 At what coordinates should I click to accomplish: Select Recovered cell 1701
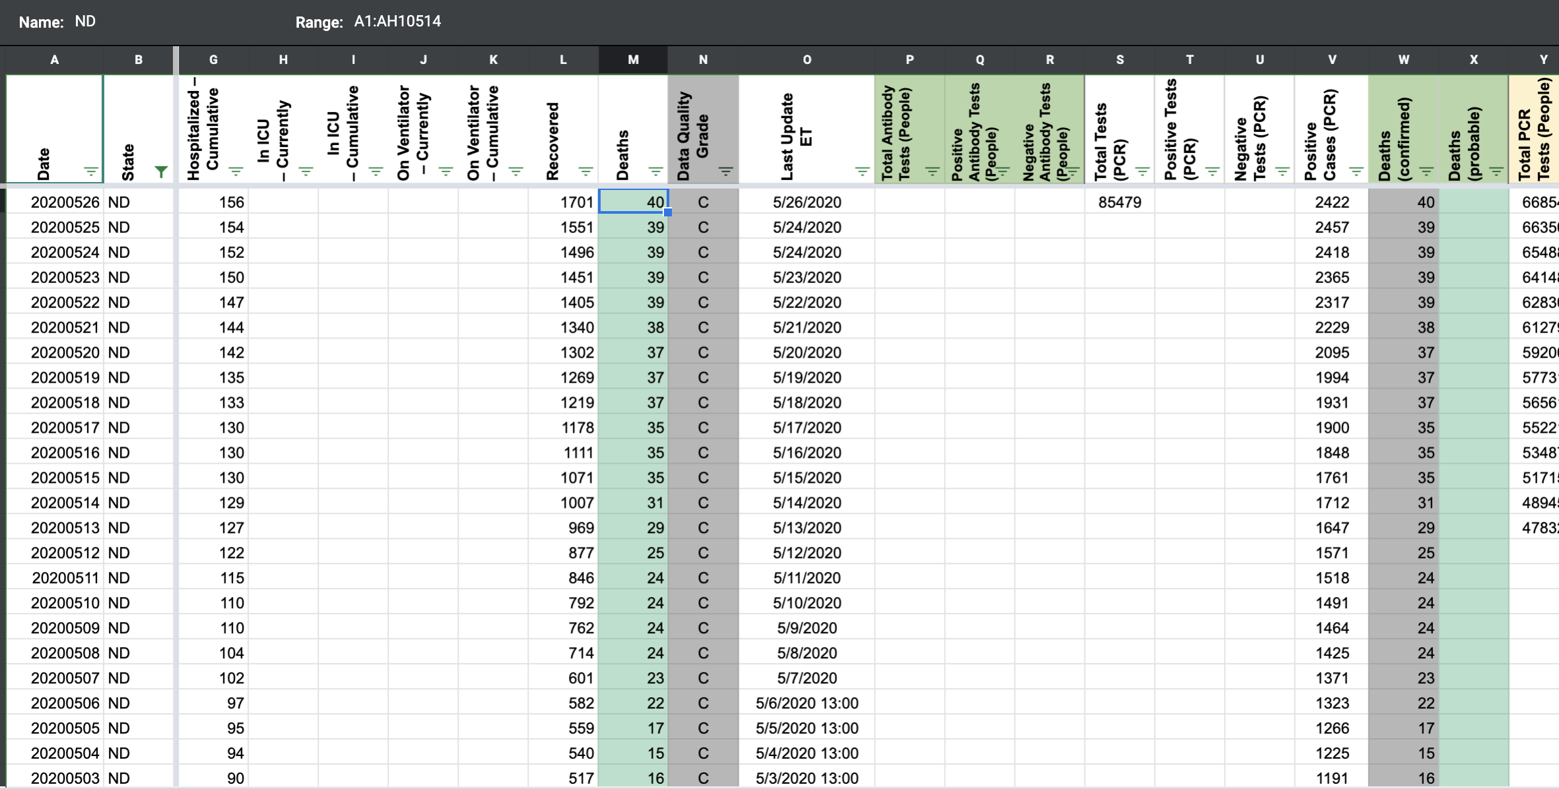tap(563, 202)
